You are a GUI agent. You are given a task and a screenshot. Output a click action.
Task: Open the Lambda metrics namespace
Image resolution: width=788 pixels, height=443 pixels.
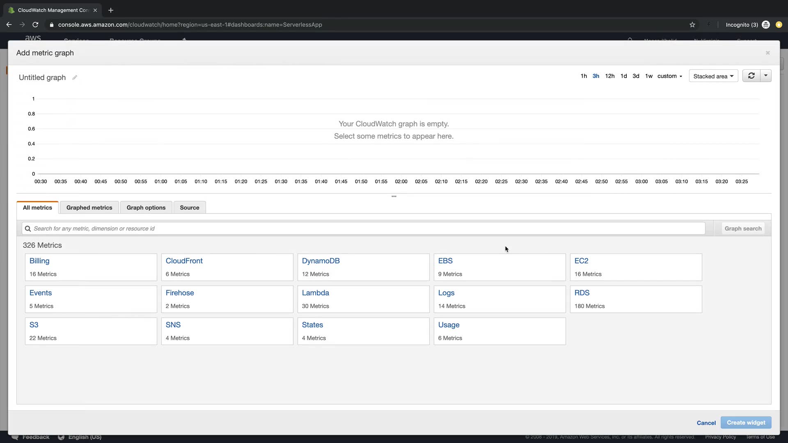pos(315,293)
